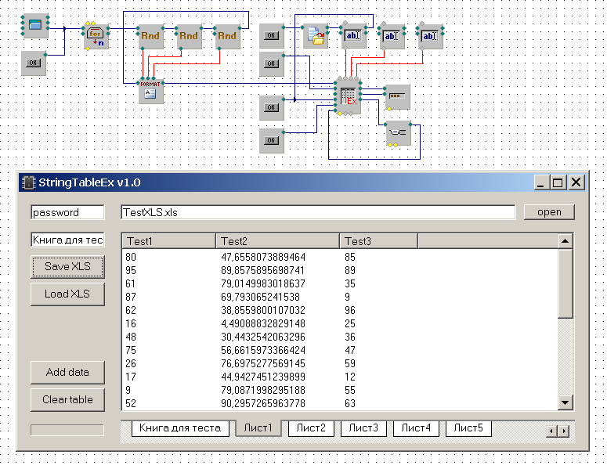
Task: Click the Add data button
Action: point(67,372)
